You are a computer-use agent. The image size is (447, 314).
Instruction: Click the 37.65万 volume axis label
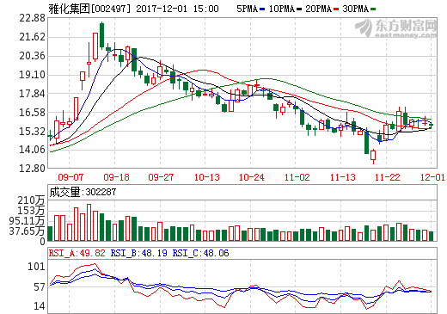(x=27, y=231)
